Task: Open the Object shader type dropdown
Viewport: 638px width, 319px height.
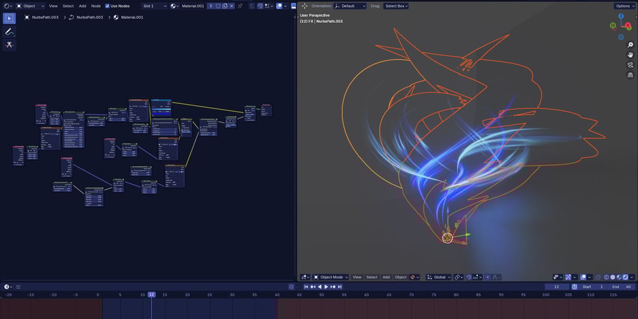Action: (30, 6)
